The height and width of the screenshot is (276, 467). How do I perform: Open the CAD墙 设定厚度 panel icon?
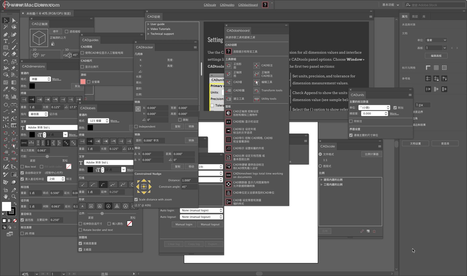coord(228,202)
